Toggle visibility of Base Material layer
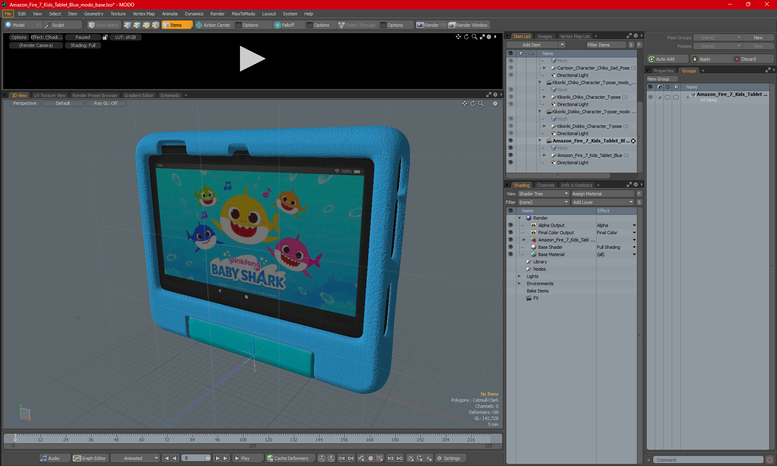777x466 pixels. [x=510, y=254]
